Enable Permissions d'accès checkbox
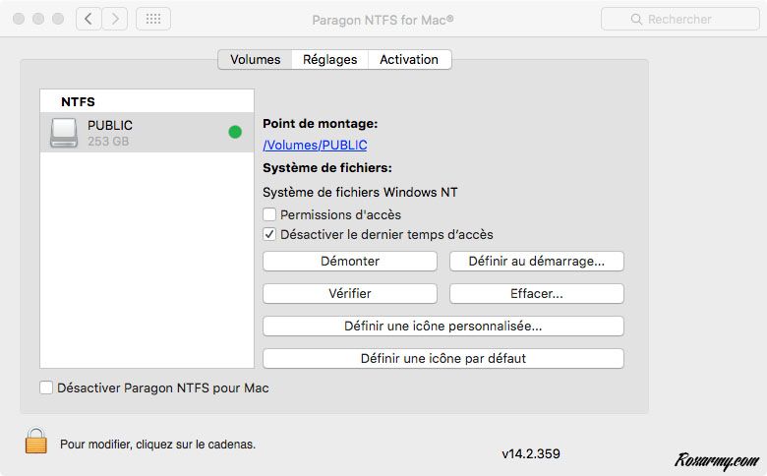Image resolution: width=767 pixels, height=476 pixels. 269,214
